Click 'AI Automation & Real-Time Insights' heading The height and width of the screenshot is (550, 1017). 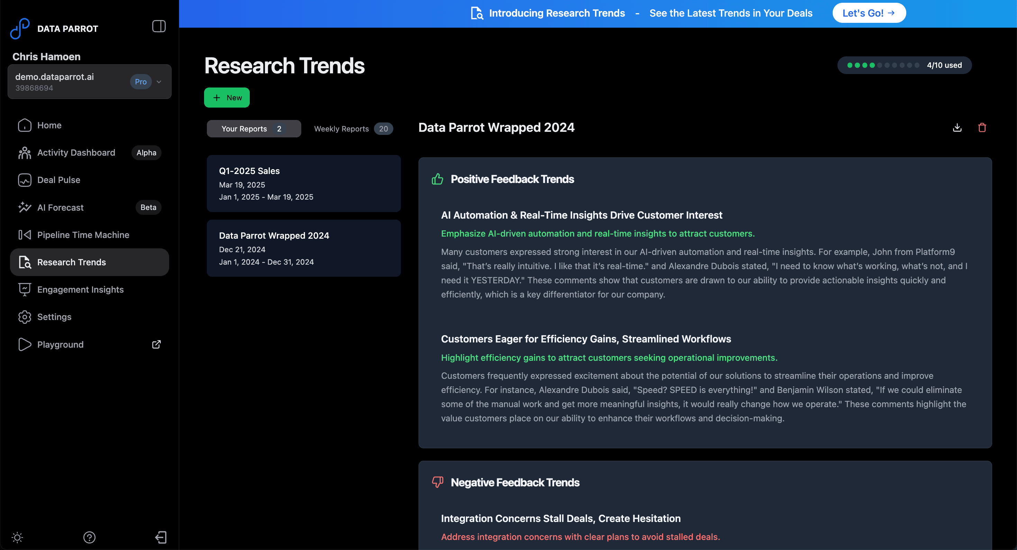(581, 215)
